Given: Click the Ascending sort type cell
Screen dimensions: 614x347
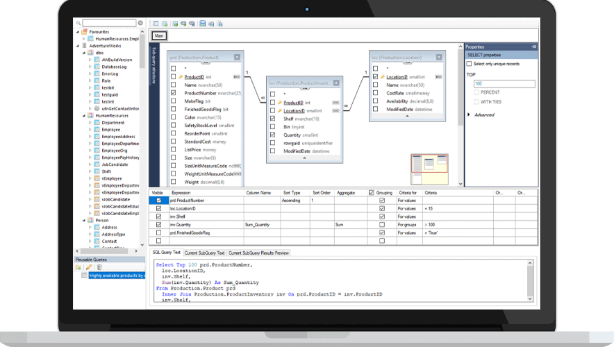Looking at the screenshot, I should click(295, 201).
